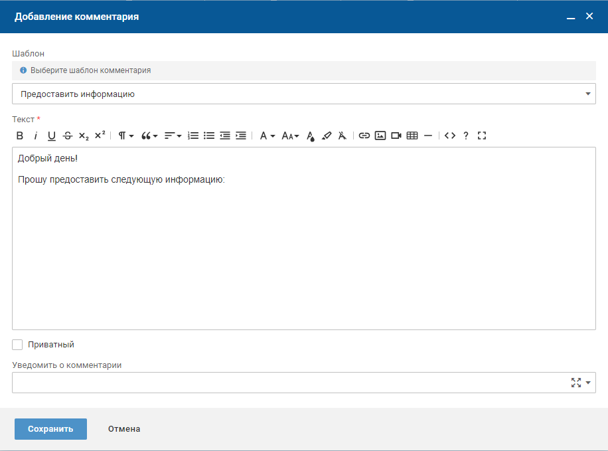Toggle underline formatting

52,135
